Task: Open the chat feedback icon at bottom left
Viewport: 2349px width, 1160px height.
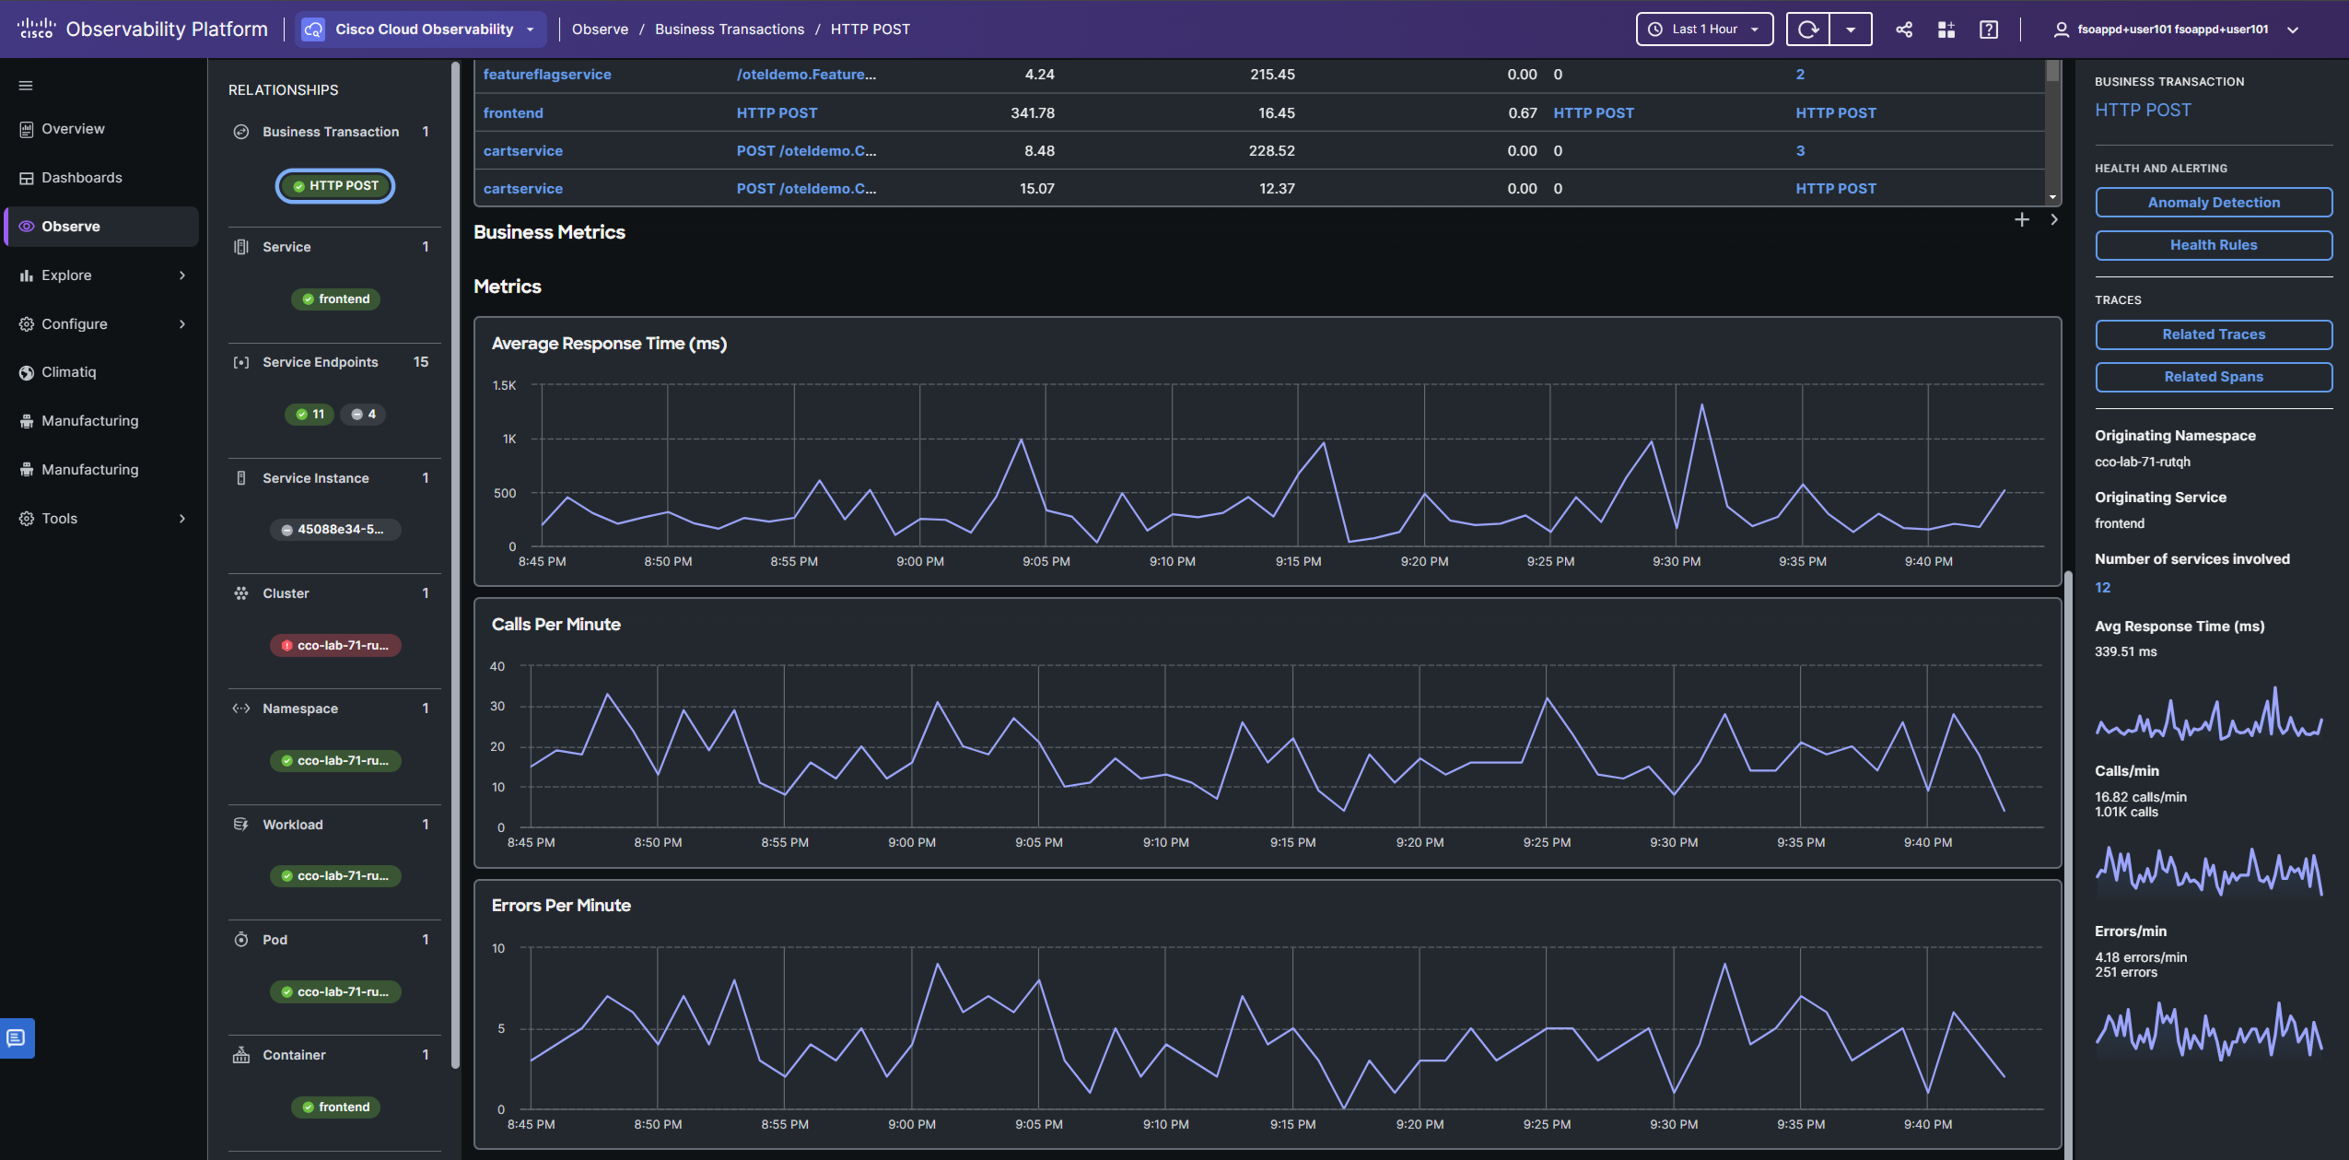Action: [17, 1038]
